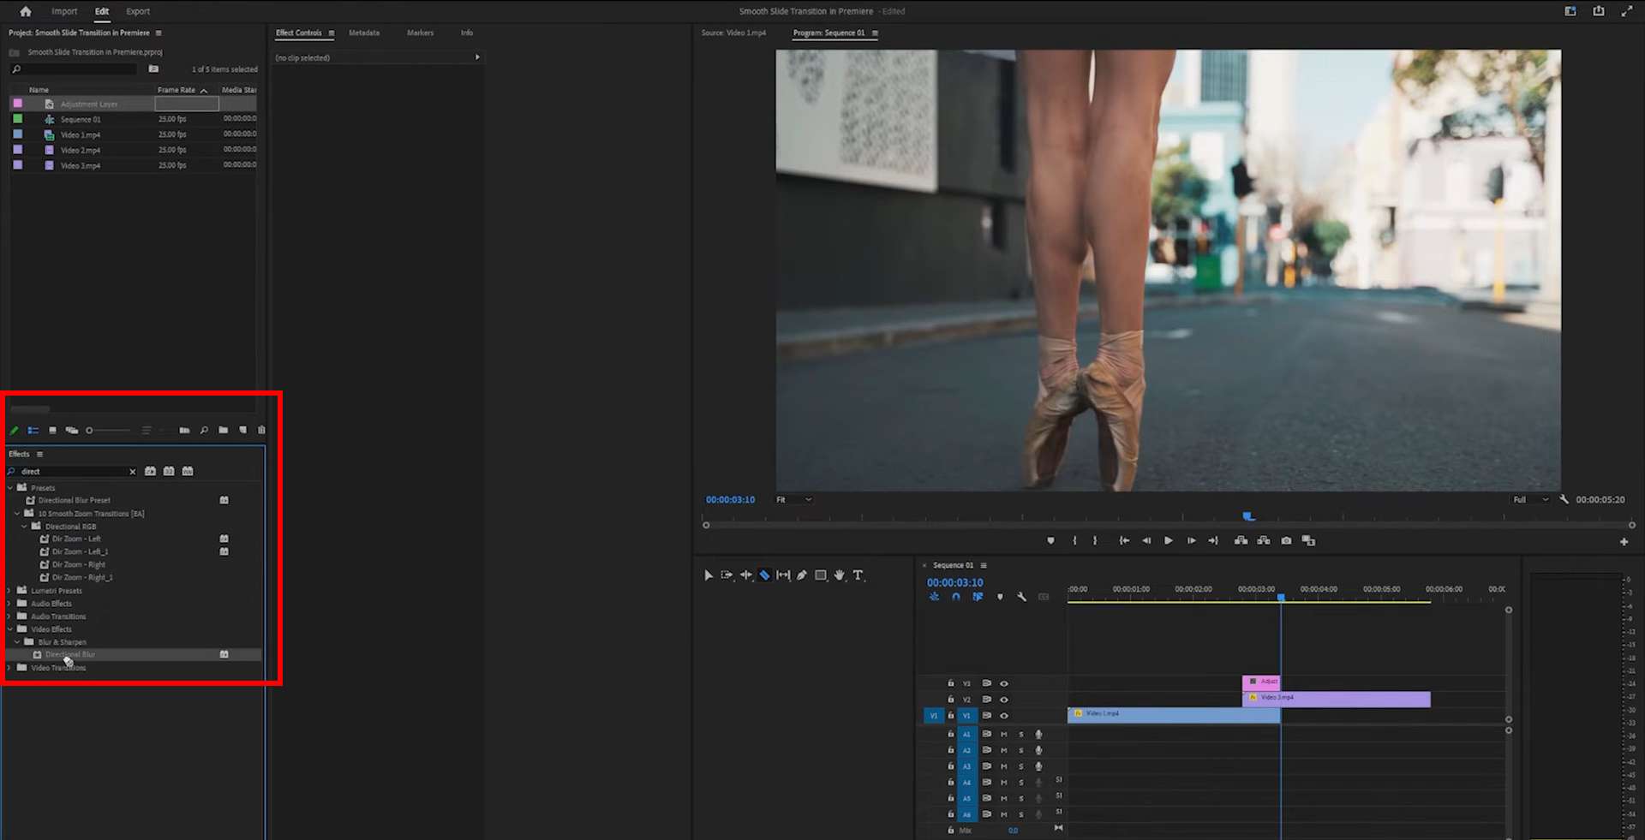The image size is (1645, 840).
Task: Adjust the Project panel zoom slider
Action: pyautogui.click(x=108, y=430)
